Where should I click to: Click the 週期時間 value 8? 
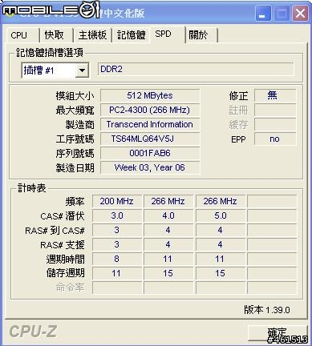tap(117, 259)
